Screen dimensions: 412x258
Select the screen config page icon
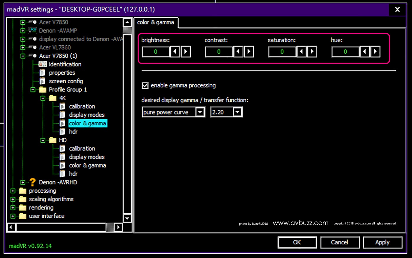tap(43, 81)
